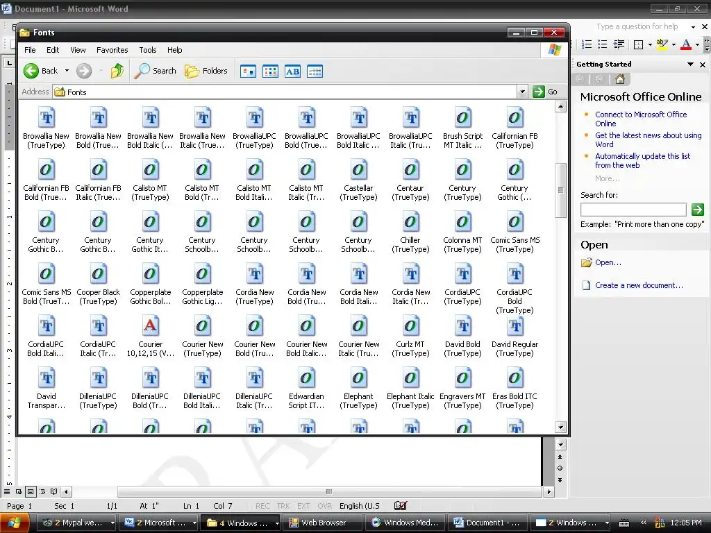Click 'Get the latest news about using Word'
Viewport: 711px width, 533px height.
(648, 139)
